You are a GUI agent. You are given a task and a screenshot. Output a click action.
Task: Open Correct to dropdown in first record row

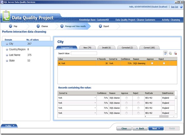click(95, 98)
